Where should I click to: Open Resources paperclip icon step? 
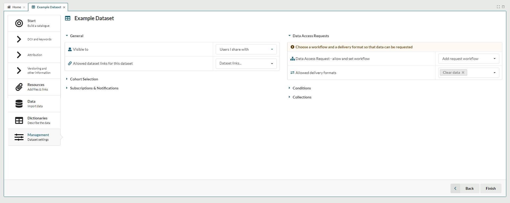[19, 87]
